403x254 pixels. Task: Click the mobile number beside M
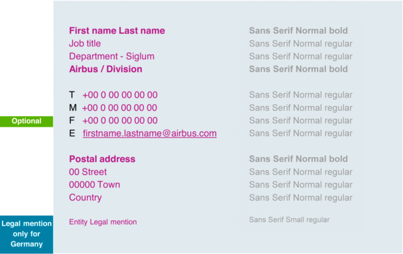(x=119, y=107)
